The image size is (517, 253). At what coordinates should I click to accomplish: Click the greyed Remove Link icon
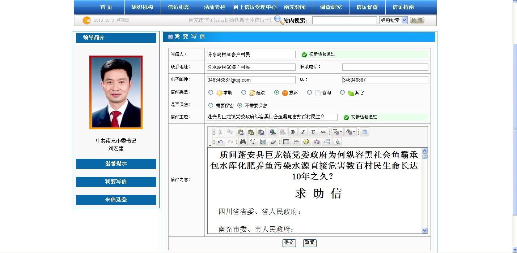point(283,132)
